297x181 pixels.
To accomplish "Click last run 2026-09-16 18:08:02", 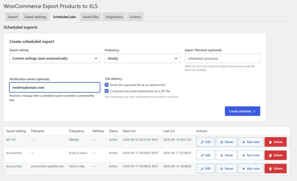I will (177, 166).
